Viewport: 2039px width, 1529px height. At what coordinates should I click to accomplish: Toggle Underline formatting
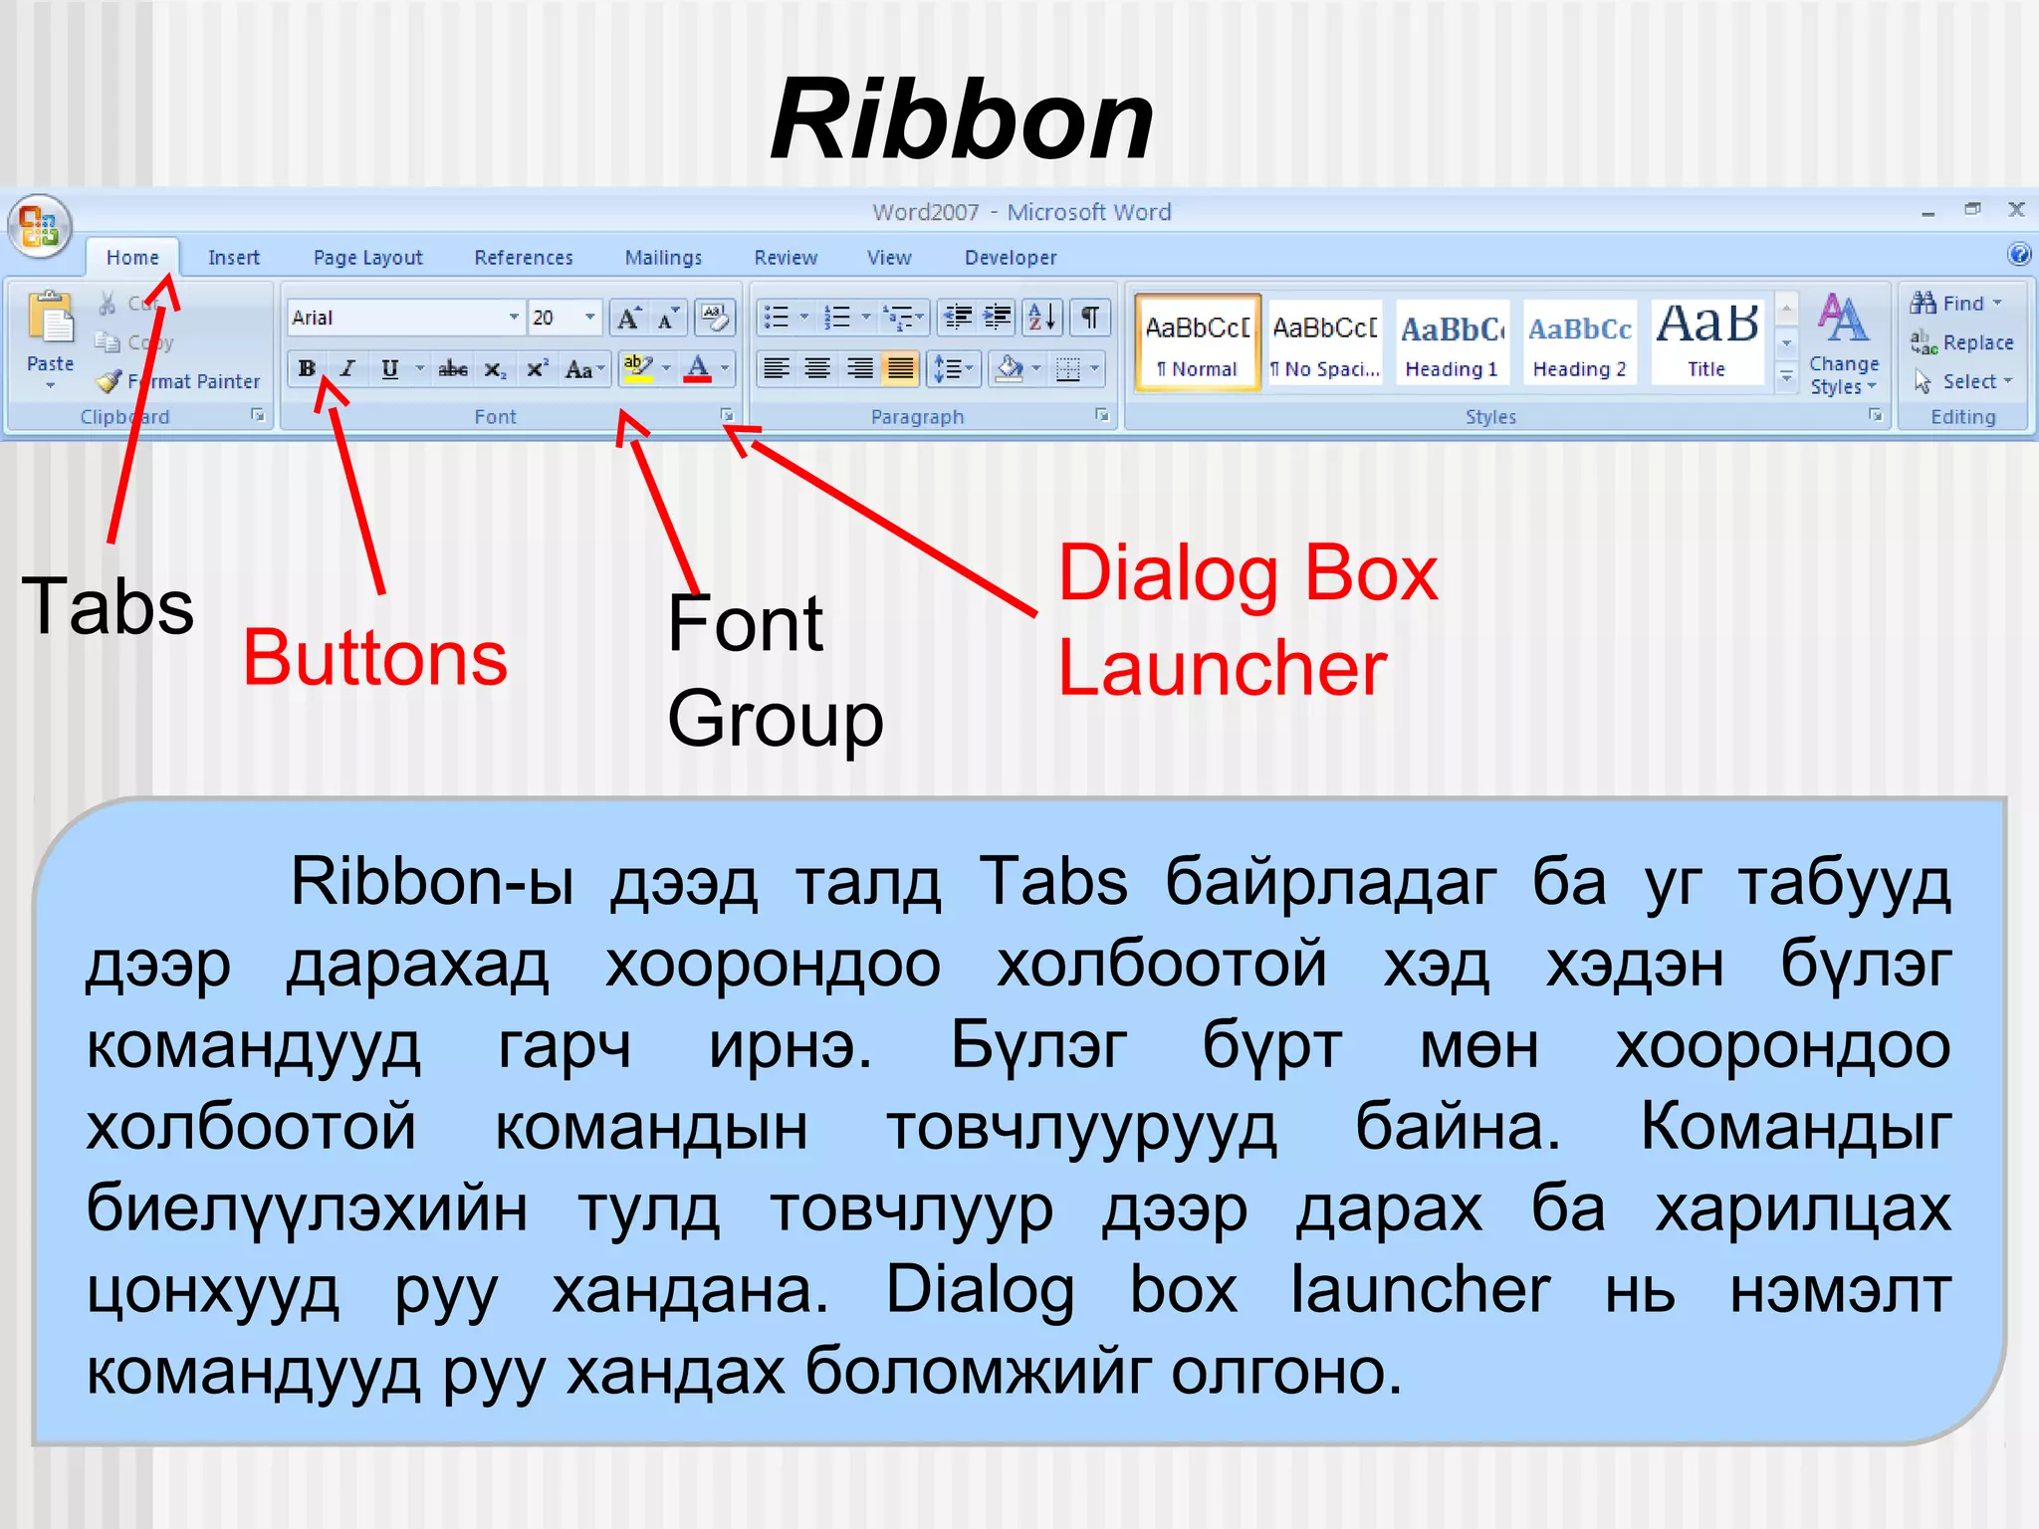(x=389, y=369)
